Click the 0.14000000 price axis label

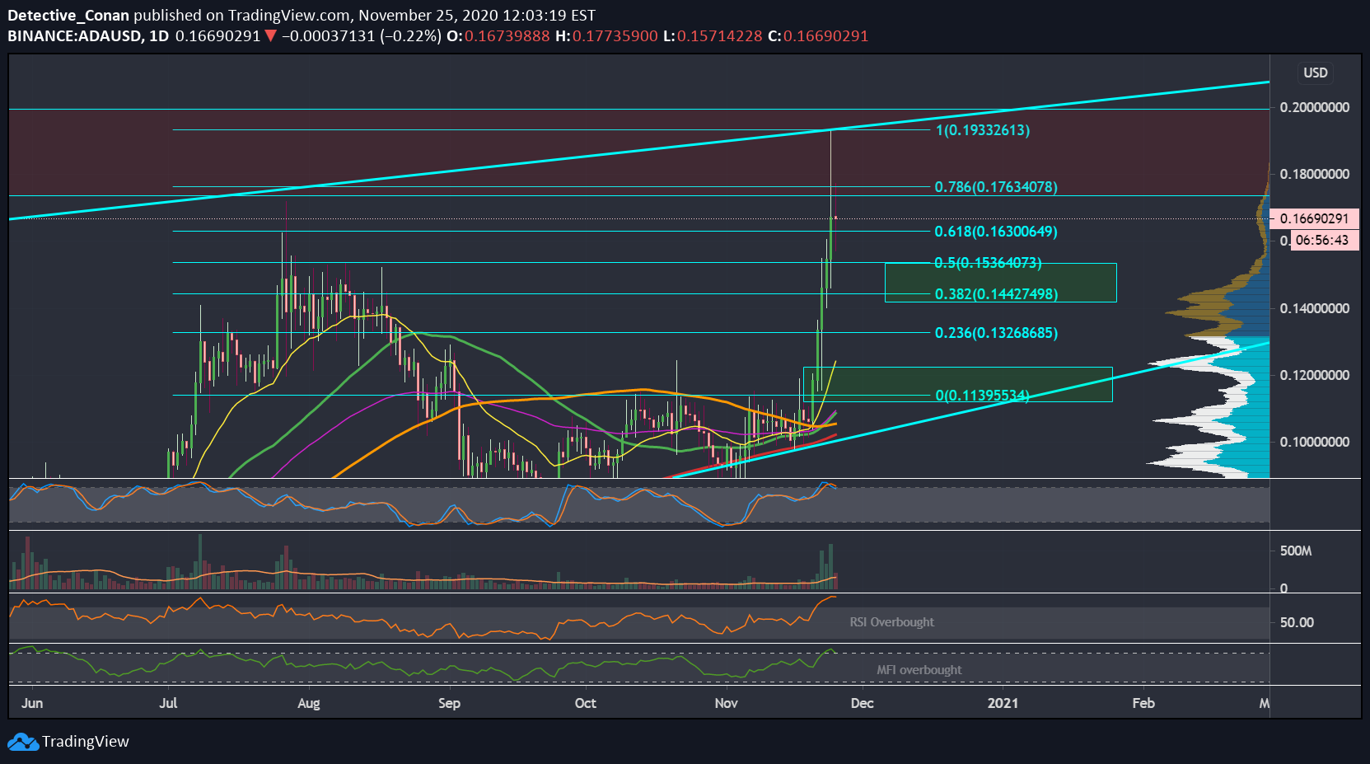tap(1314, 308)
